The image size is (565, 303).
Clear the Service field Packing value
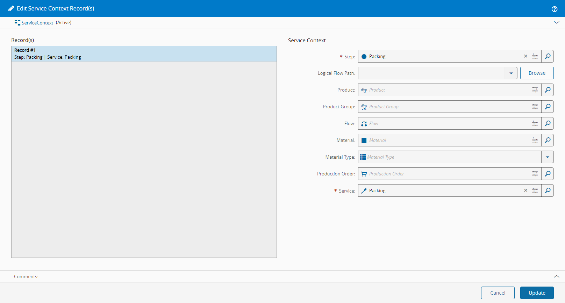[525, 190]
